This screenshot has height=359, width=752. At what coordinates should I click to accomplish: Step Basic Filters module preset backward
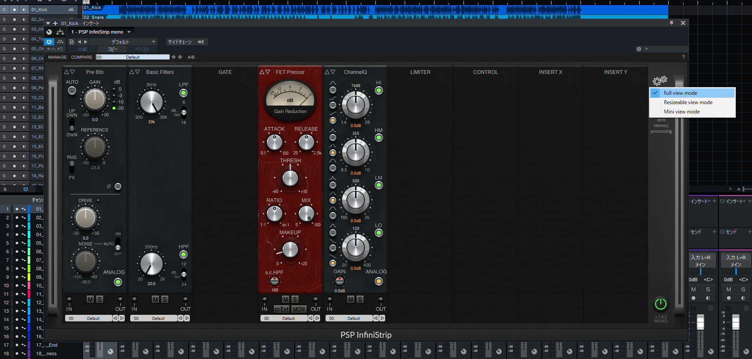(180, 318)
